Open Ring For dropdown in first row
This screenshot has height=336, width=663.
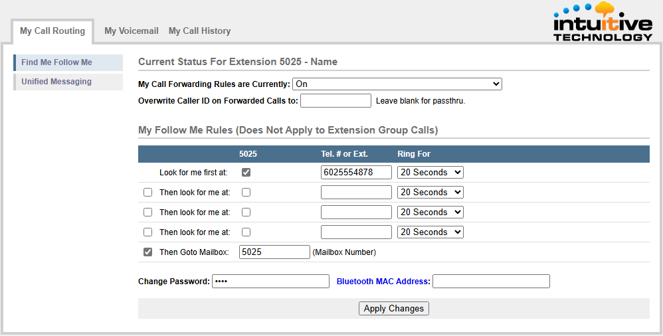point(430,173)
